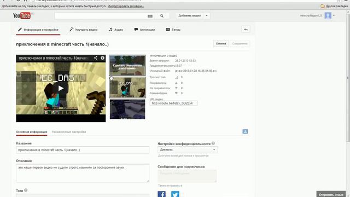Screen dimensions: 350x197
Task: Click the help icon next to Теги
Action: point(26,190)
